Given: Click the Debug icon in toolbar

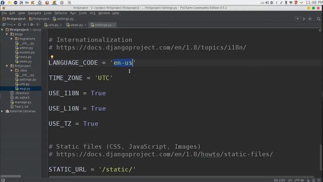Looking at the screenshot, I should tap(310, 19).
